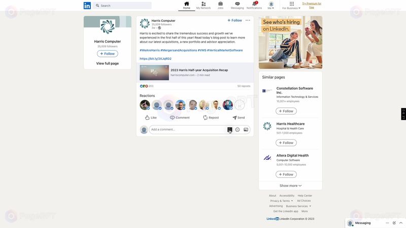
Task: Click #VMS hashtag
Action: point(202,50)
